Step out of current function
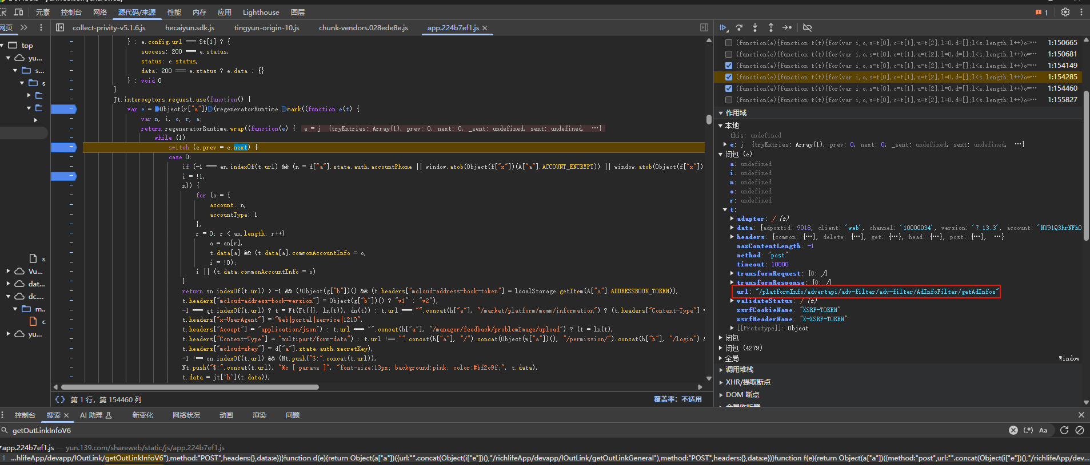 (770, 27)
